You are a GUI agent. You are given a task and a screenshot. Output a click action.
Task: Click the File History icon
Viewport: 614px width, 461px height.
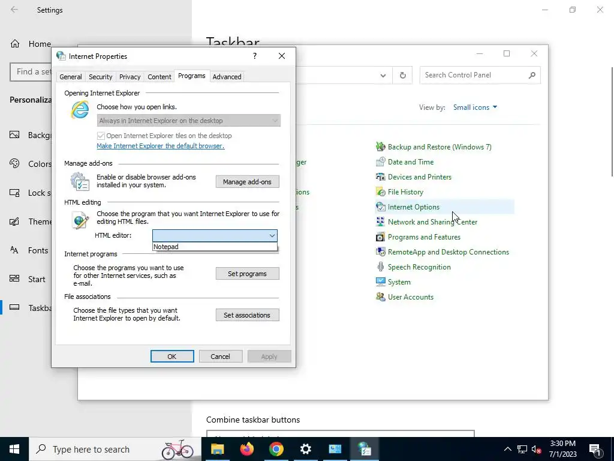click(x=380, y=192)
